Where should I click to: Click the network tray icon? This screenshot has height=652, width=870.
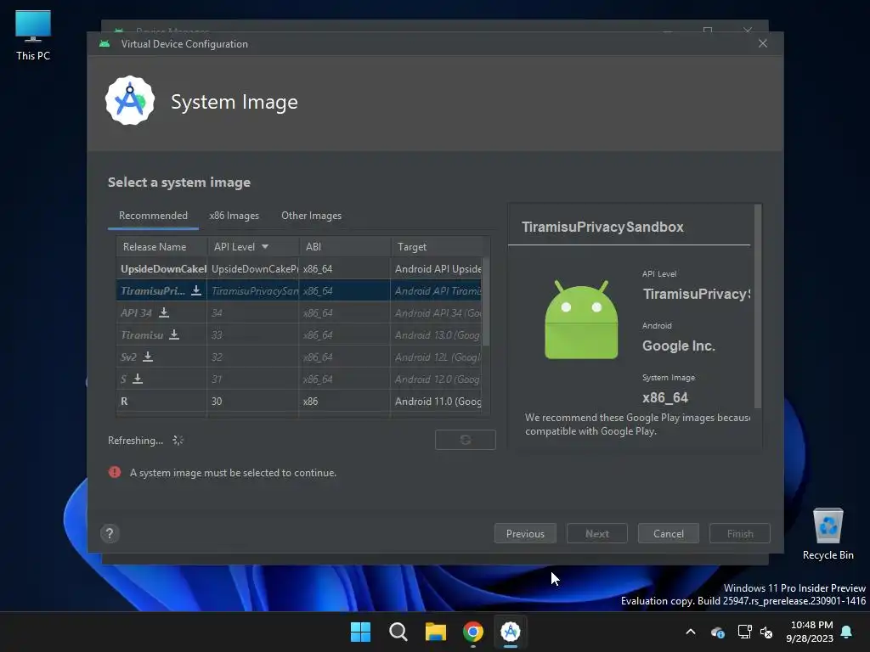744,632
